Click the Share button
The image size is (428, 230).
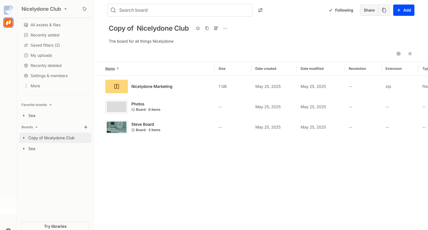[x=369, y=10]
